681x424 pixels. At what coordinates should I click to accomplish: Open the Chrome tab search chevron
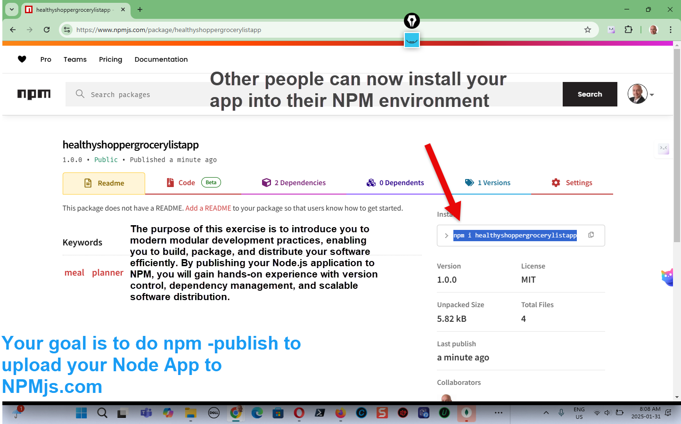(12, 9)
